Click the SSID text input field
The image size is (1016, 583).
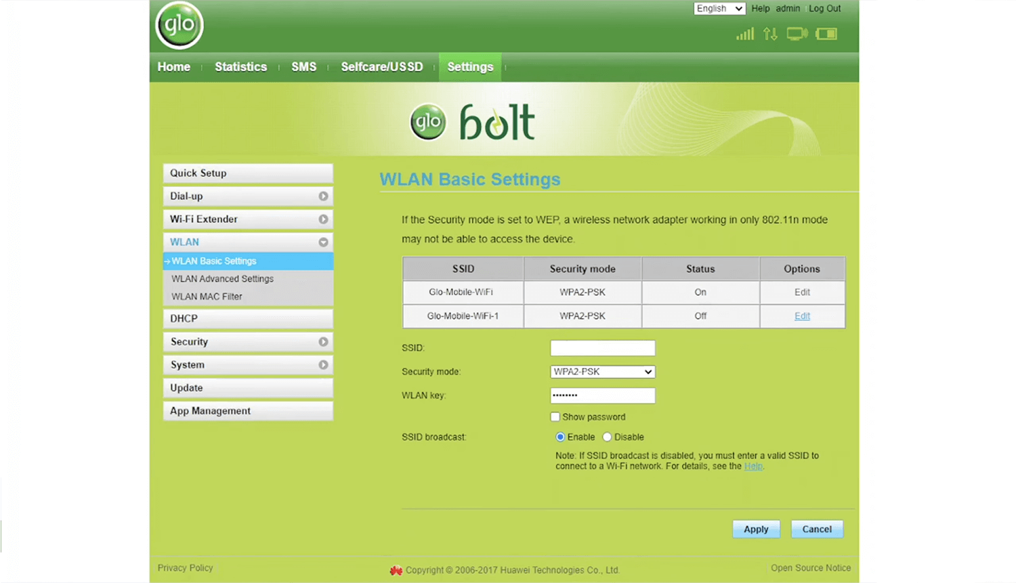[602, 348]
